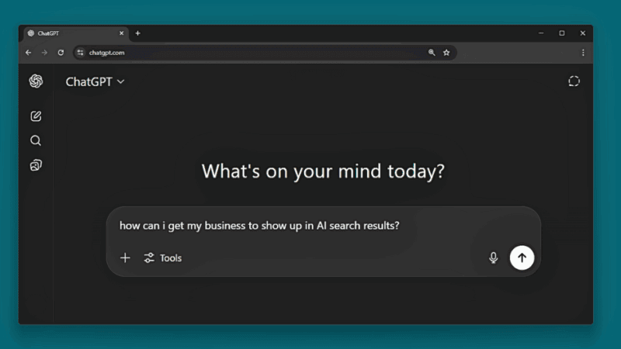The height and width of the screenshot is (349, 621).
Task: Maximize the browser window
Action: tap(561, 33)
